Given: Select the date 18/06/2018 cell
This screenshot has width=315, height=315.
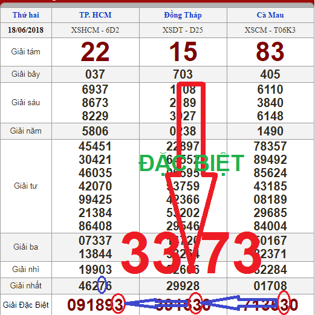Looking at the screenshot, I should point(26,30).
